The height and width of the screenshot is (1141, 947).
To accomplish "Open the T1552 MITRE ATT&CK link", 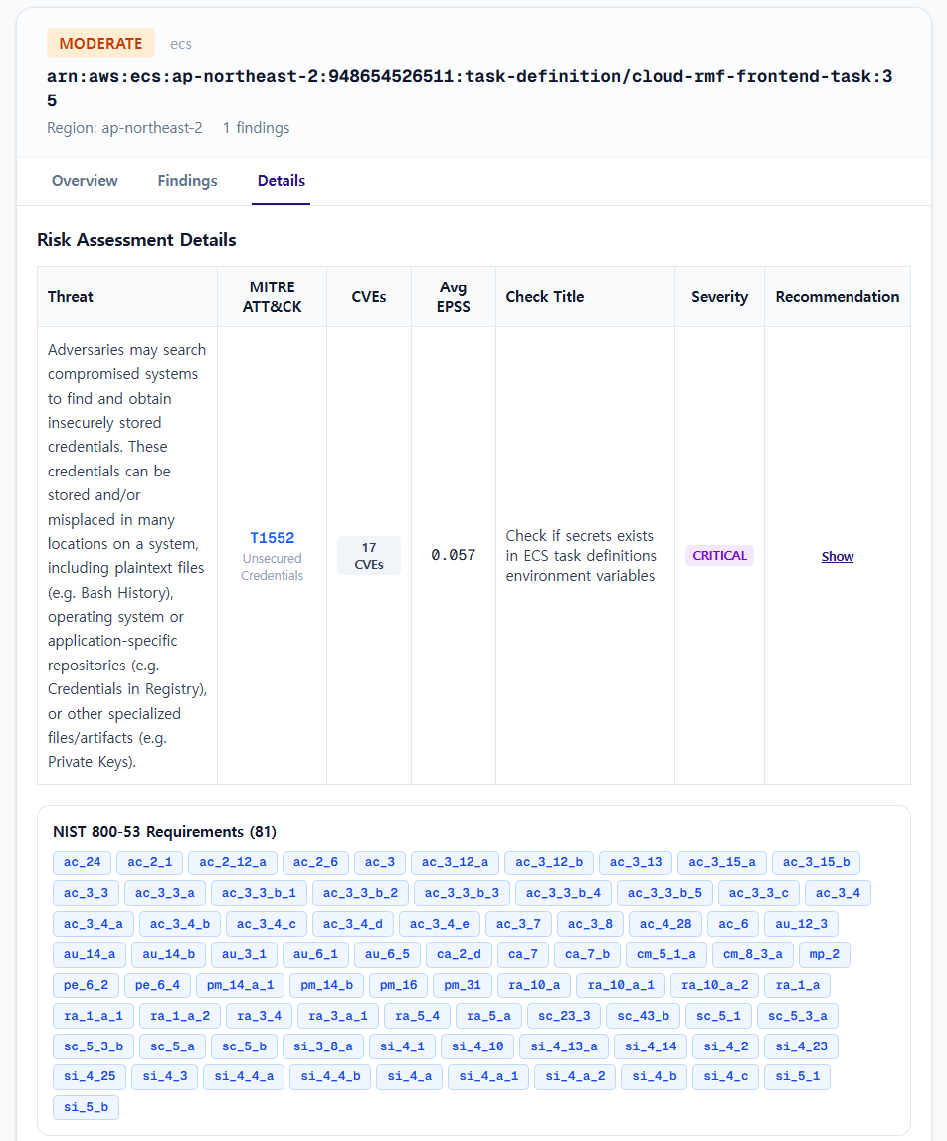I will click(273, 538).
